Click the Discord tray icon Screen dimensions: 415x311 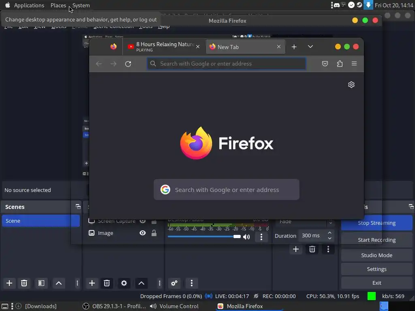point(337,5)
